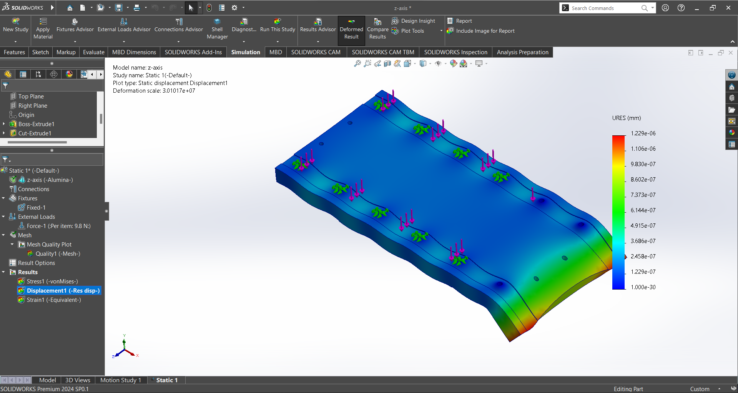Collapse the Results folder in the tree
Screen dimensions: 738x393
click(x=3, y=272)
